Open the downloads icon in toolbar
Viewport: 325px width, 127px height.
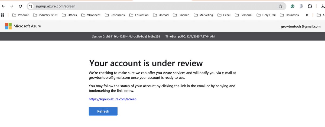click(x=323, y=6)
